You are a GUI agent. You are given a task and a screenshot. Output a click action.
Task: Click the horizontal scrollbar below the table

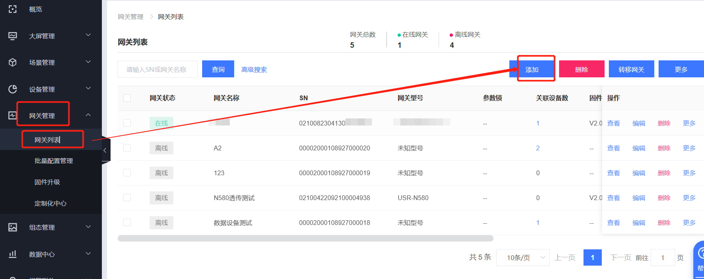point(305,238)
